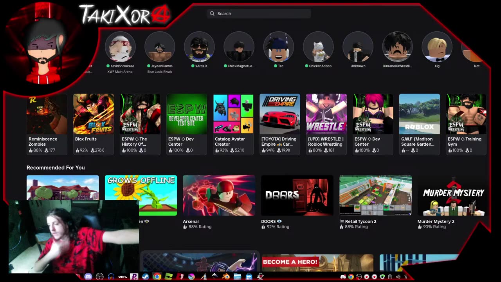The height and width of the screenshot is (282, 501).
Task: Click the clipboard tray icon
Action: point(390,277)
